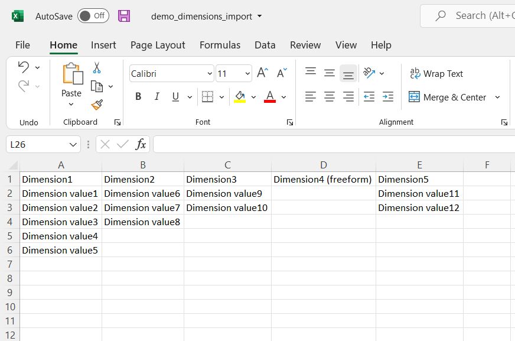Open the Merge & Center dropdown
515x341 pixels.
[498, 96]
